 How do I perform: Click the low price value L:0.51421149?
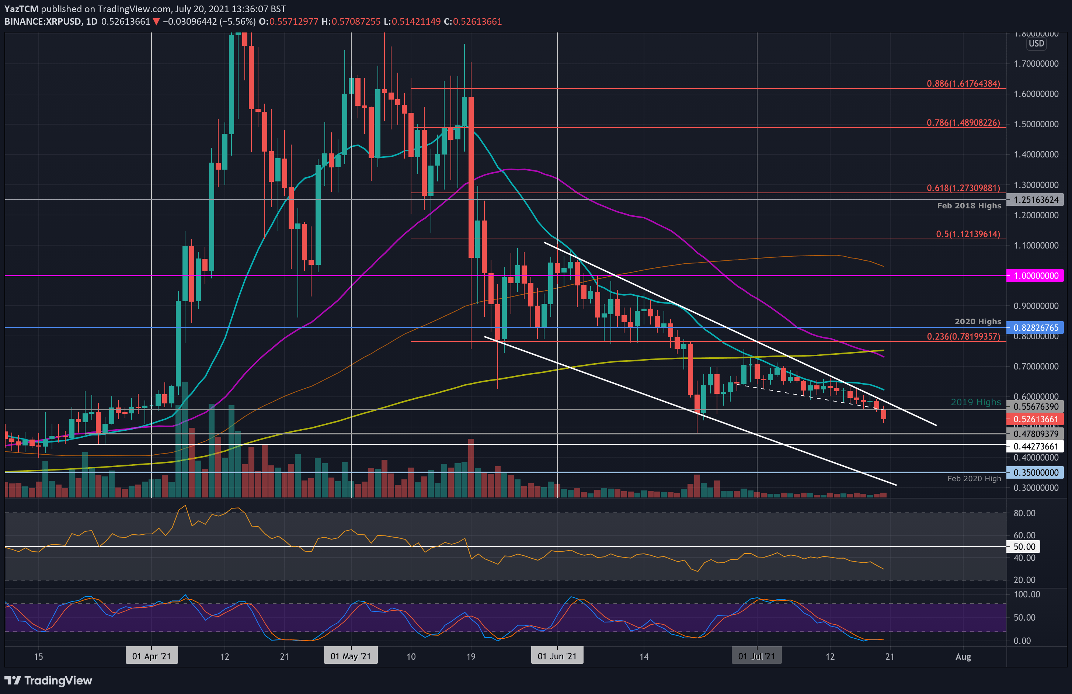pyautogui.click(x=412, y=21)
